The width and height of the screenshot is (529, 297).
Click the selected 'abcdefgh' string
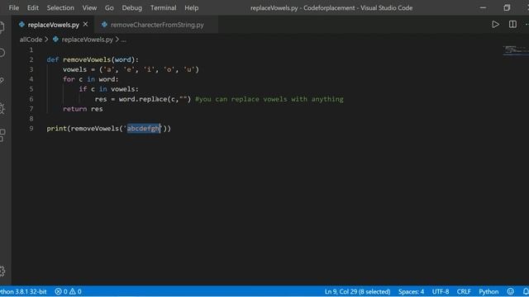[x=144, y=129]
